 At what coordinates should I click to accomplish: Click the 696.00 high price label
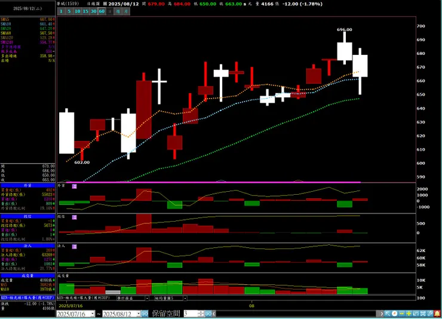coord(345,30)
